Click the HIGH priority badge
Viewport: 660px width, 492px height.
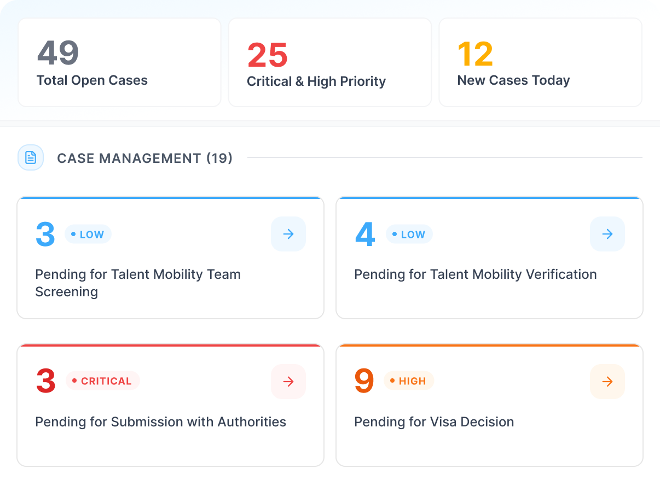[409, 381]
